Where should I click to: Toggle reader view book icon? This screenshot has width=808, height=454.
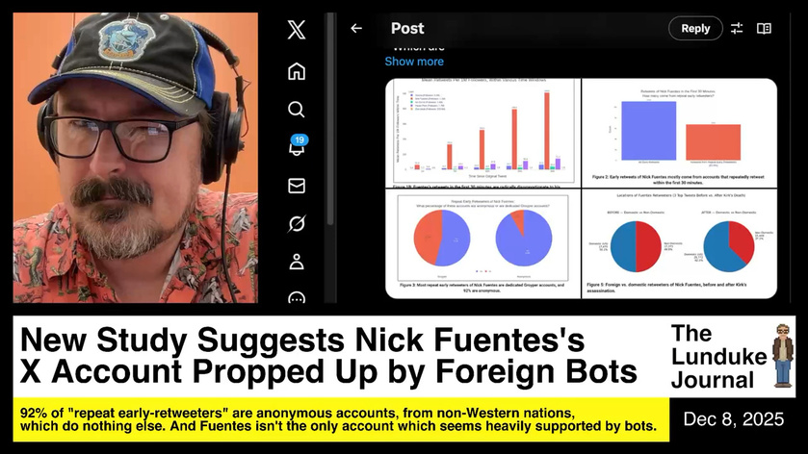(x=764, y=29)
